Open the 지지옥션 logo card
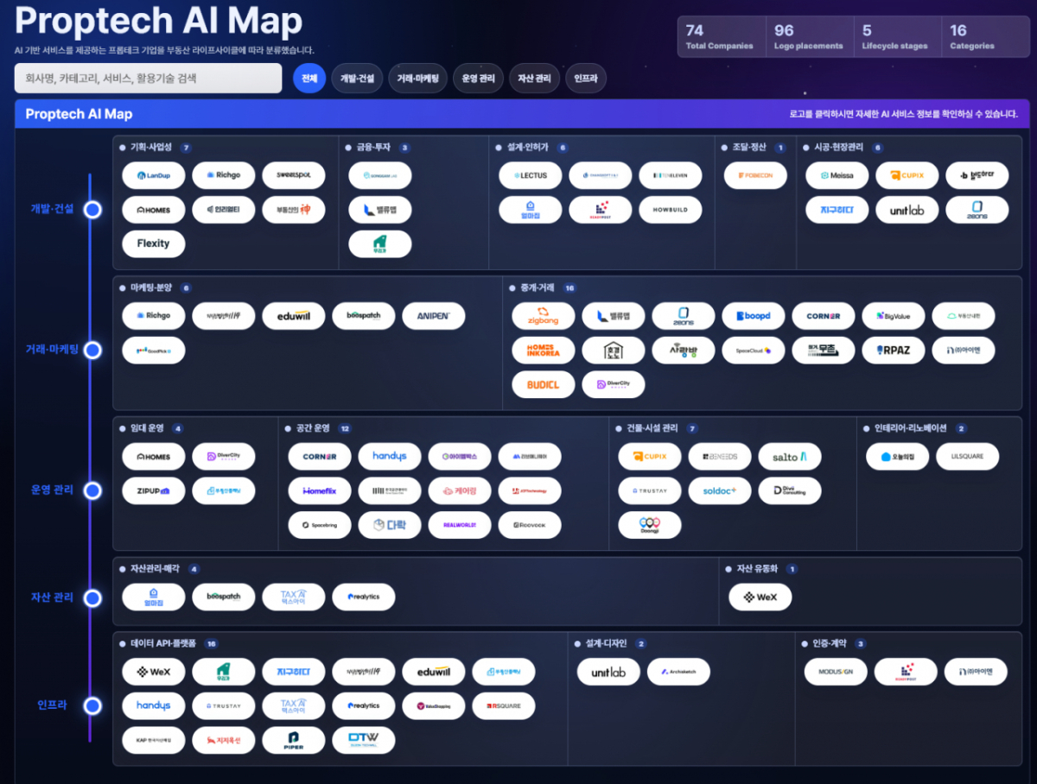The width and height of the screenshot is (1037, 784). pos(224,741)
